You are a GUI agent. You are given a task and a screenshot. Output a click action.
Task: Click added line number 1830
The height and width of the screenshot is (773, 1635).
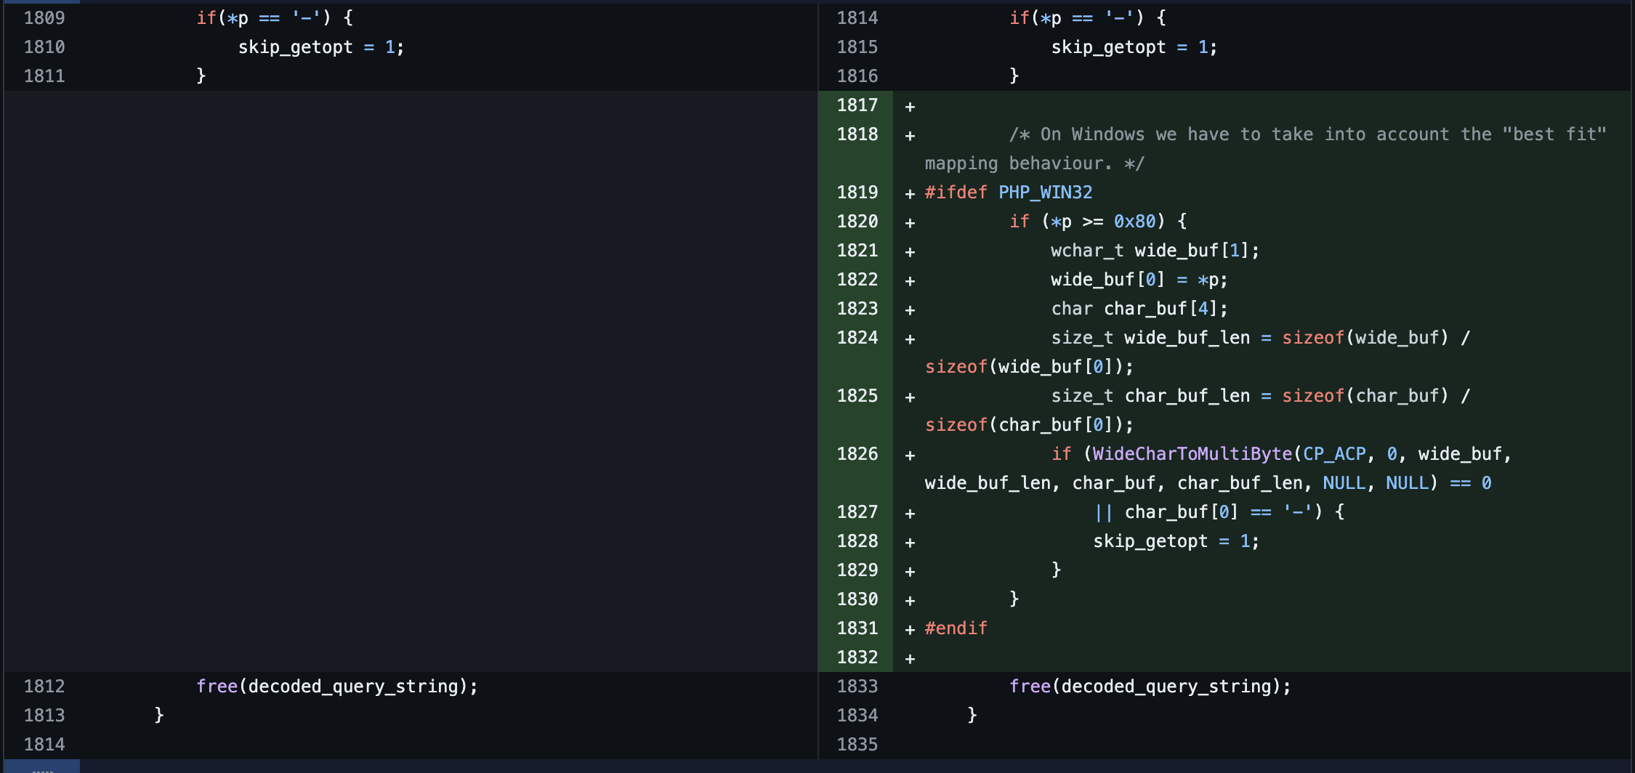point(857,599)
